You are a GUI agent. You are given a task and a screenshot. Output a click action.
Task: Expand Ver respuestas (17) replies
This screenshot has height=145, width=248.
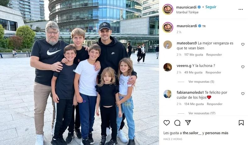click(202, 113)
